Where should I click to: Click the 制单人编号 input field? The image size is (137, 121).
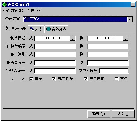[x=114, y=71]
